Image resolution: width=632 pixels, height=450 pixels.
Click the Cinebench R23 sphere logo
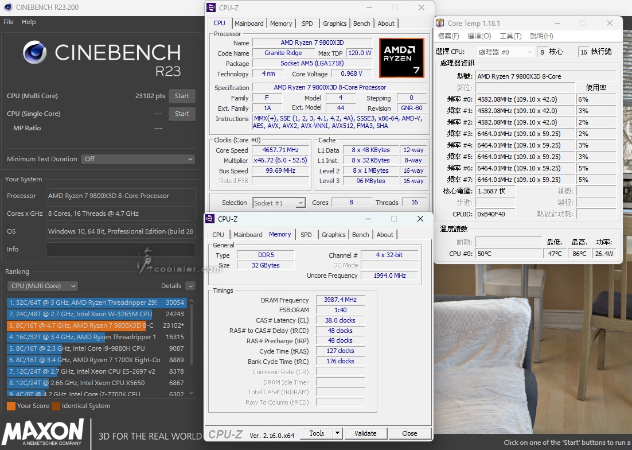pos(34,52)
